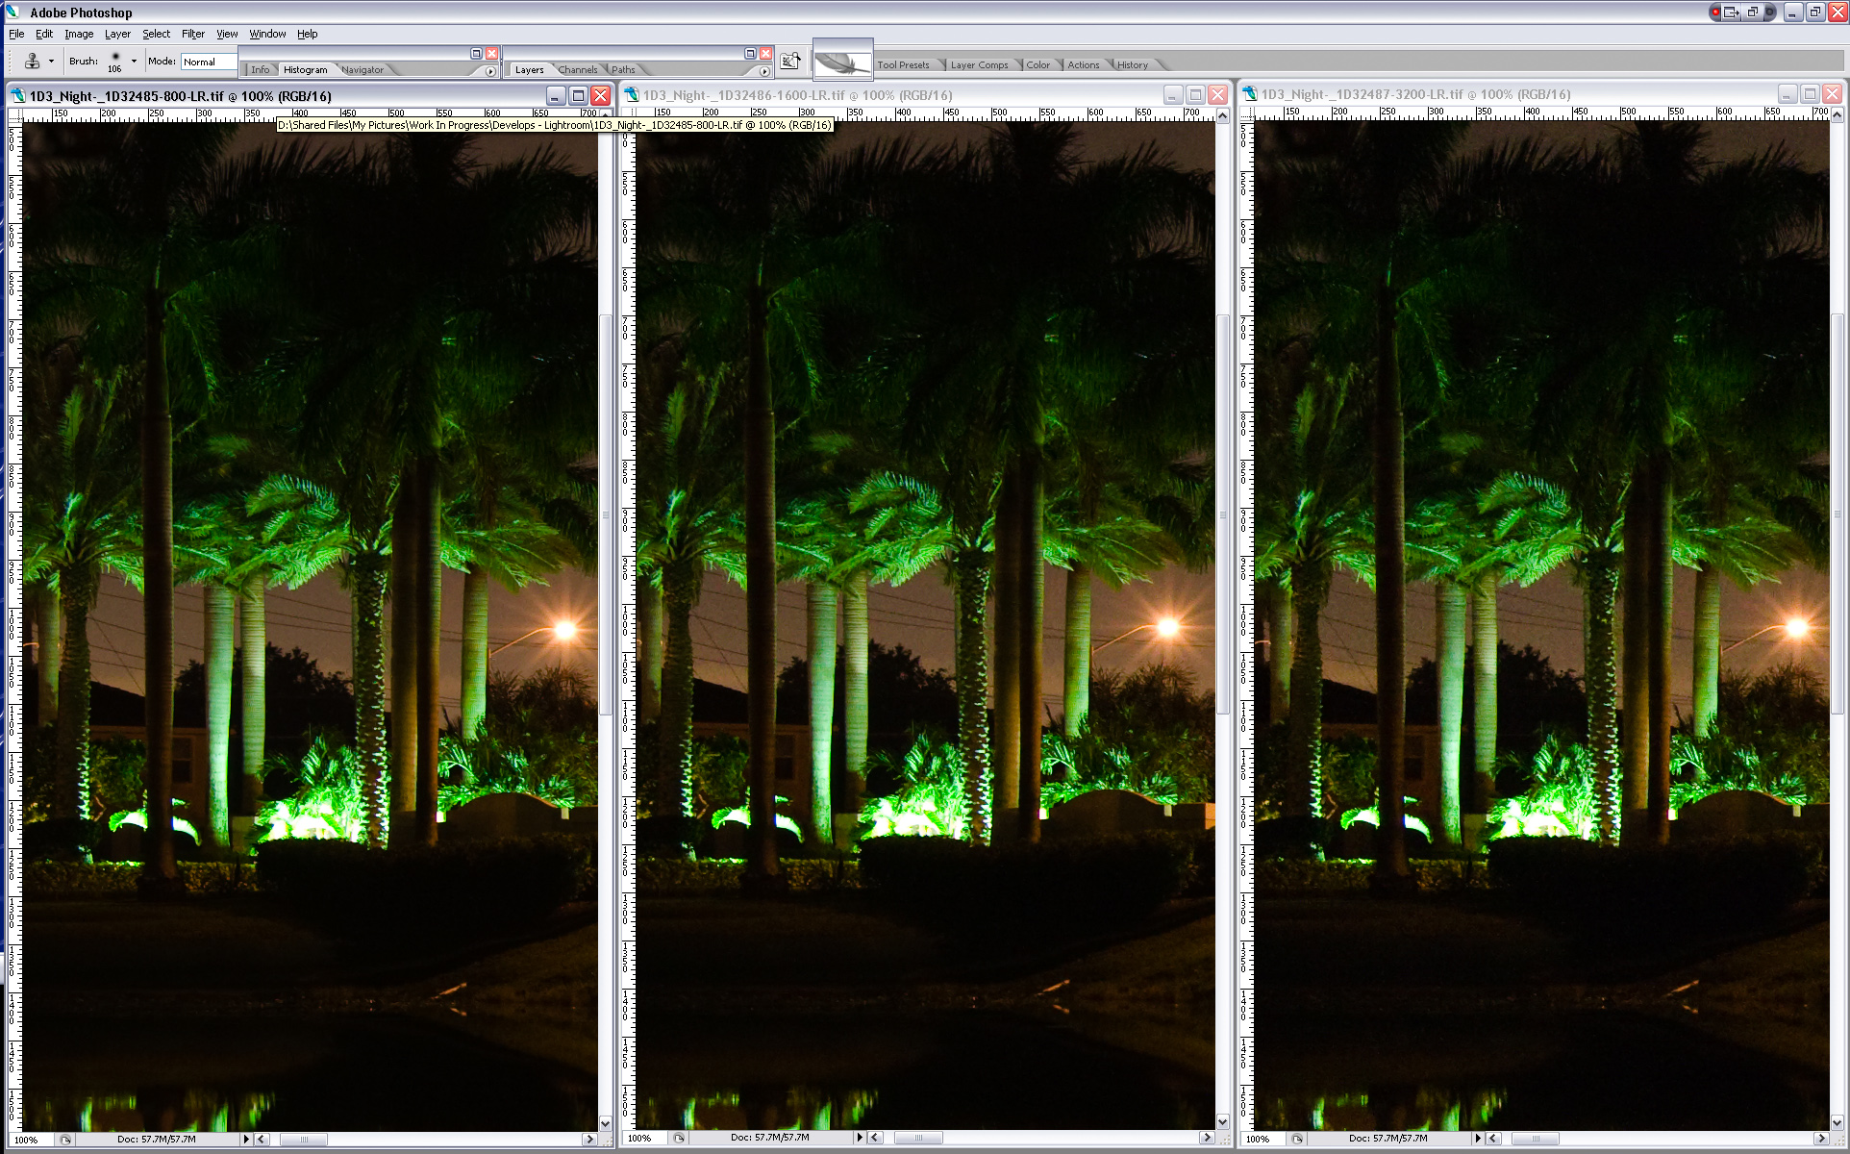The width and height of the screenshot is (1850, 1154).
Task: Click the Version Cue status icon in 3200-LR window
Action: coord(1297,1139)
